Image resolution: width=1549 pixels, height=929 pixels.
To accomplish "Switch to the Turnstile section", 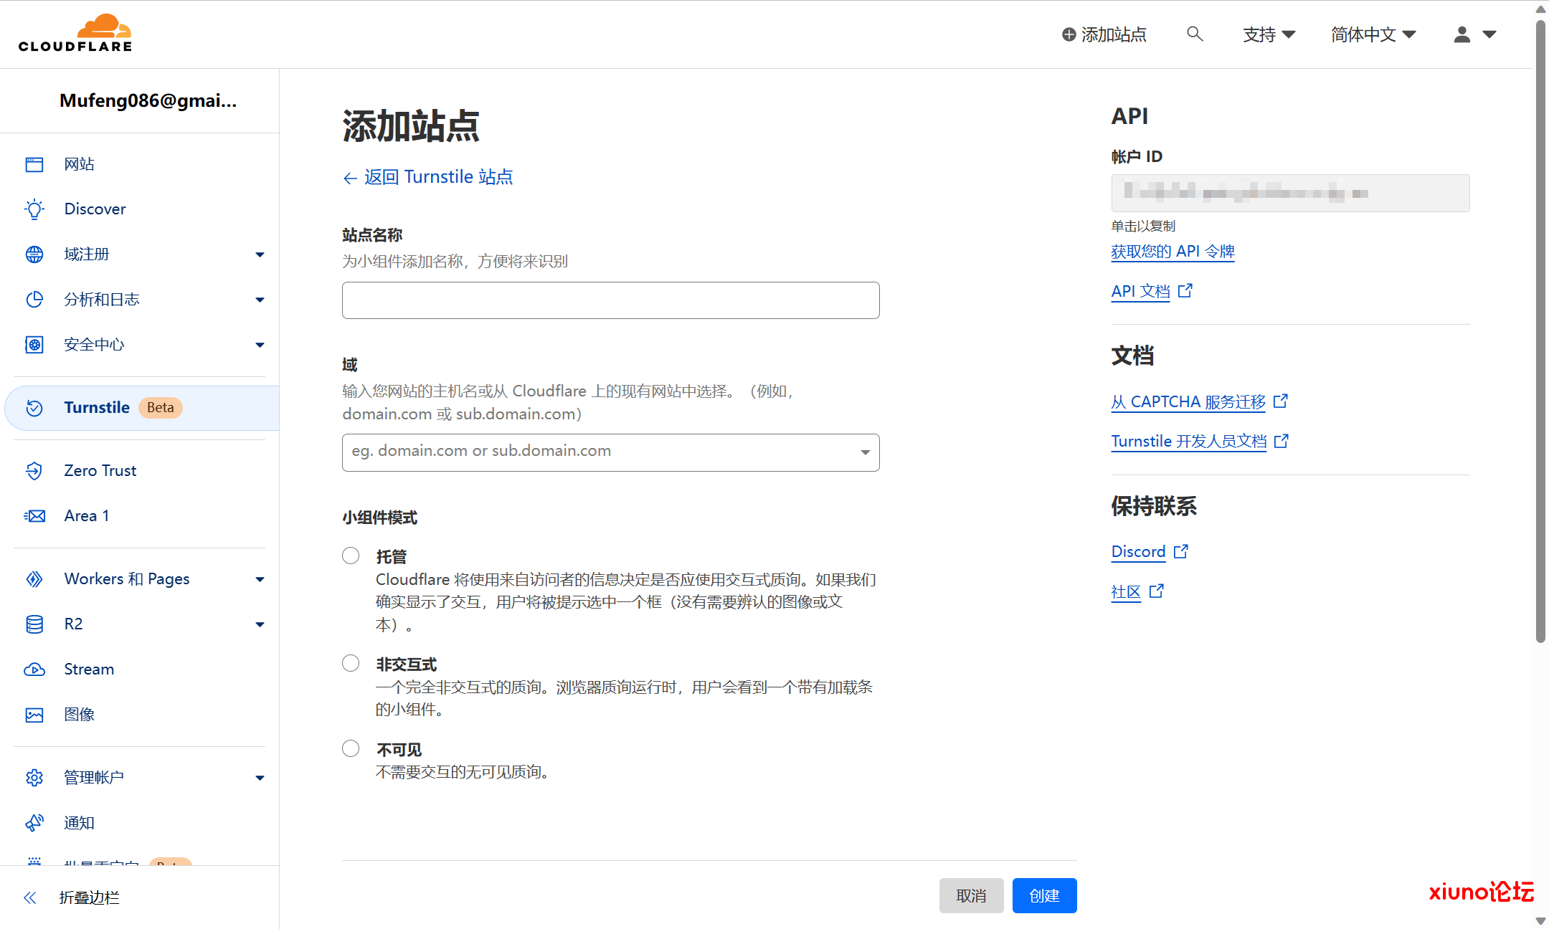I will tap(97, 407).
